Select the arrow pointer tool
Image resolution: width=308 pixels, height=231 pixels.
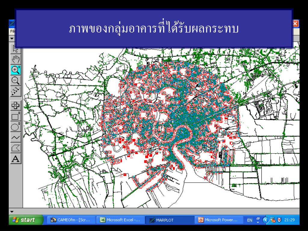[x=16, y=49]
